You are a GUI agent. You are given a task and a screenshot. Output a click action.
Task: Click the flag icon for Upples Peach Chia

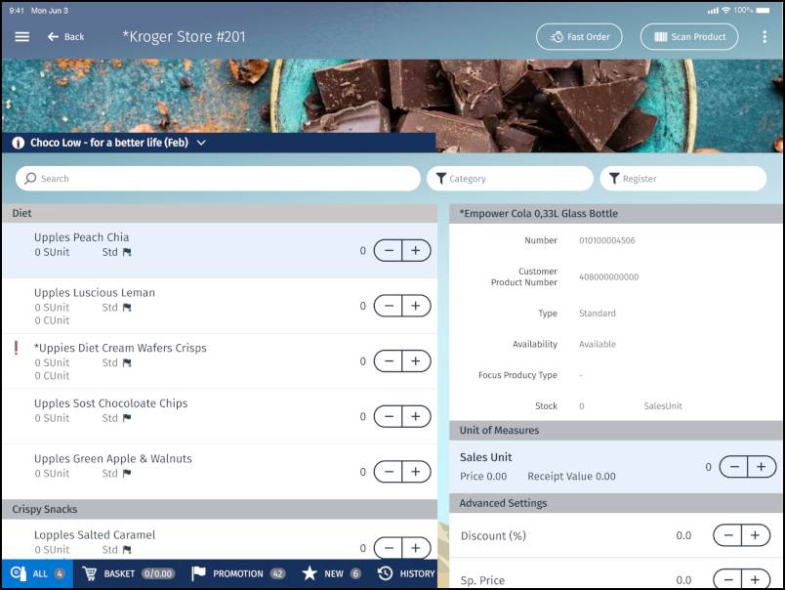127,252
